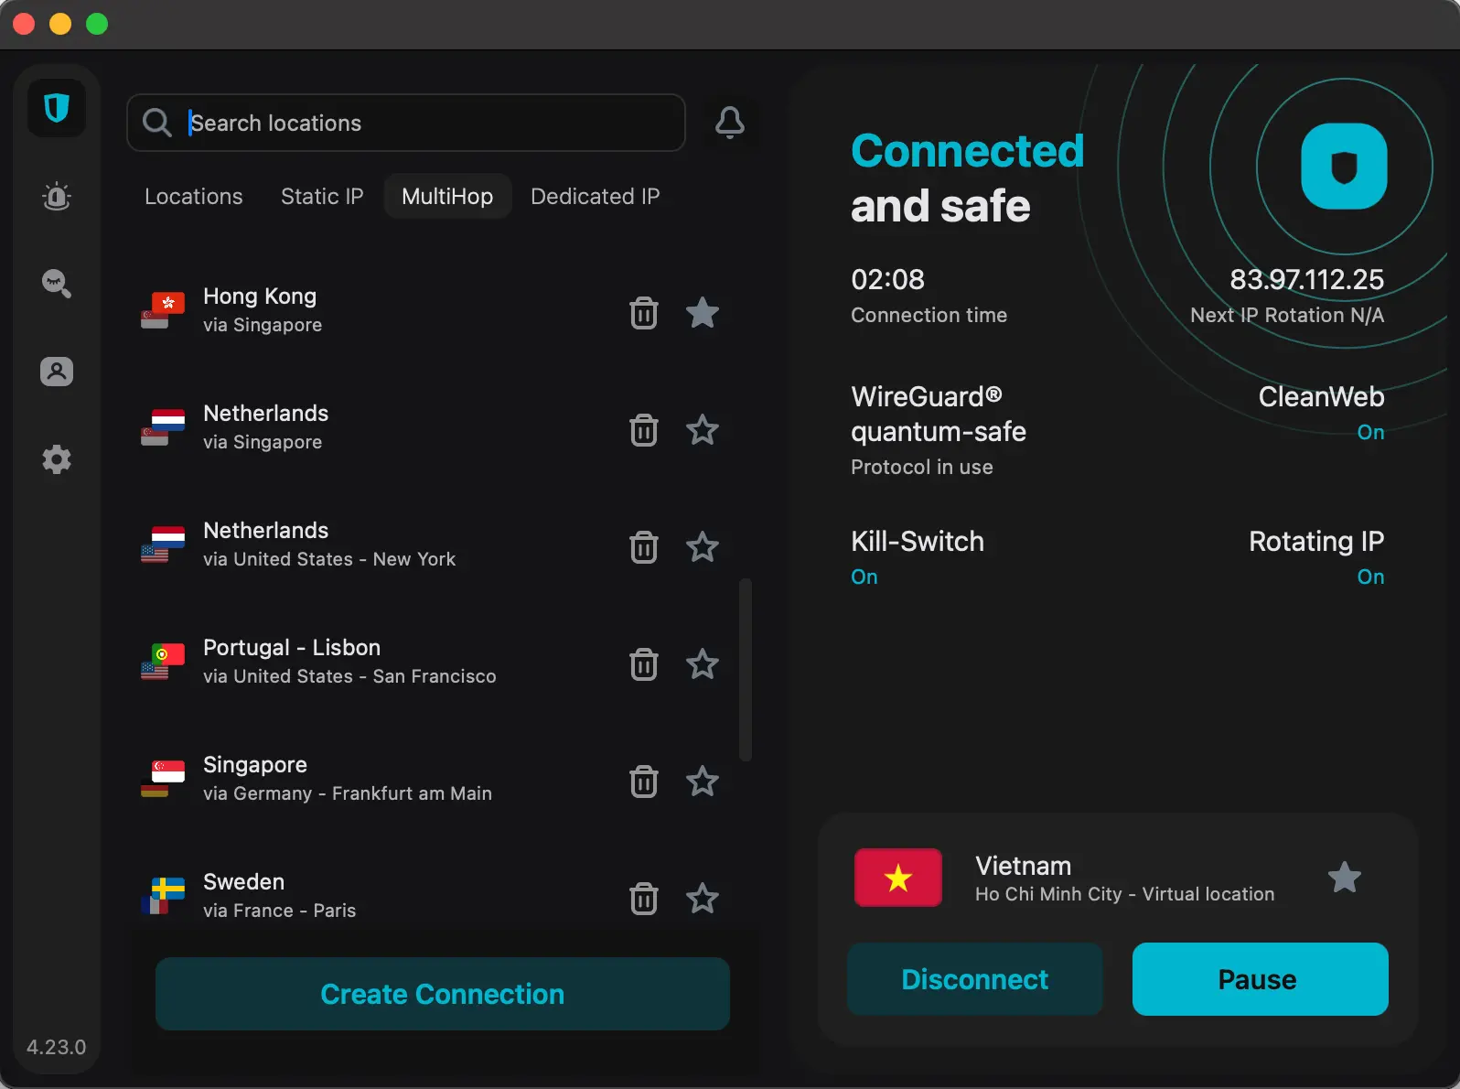This screenshot has width=1460, height=1089.
Task: Open the Search magnifier feature in sidebar
Action: pyautogui.click(x=57, y=284)
